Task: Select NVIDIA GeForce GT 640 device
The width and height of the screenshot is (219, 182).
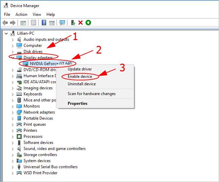Action: [51, 63]
